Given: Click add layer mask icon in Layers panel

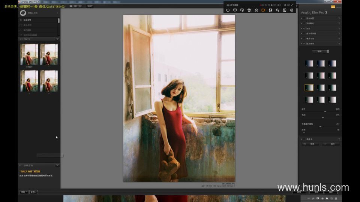Looking at the screenshot, I should [318, 199].
